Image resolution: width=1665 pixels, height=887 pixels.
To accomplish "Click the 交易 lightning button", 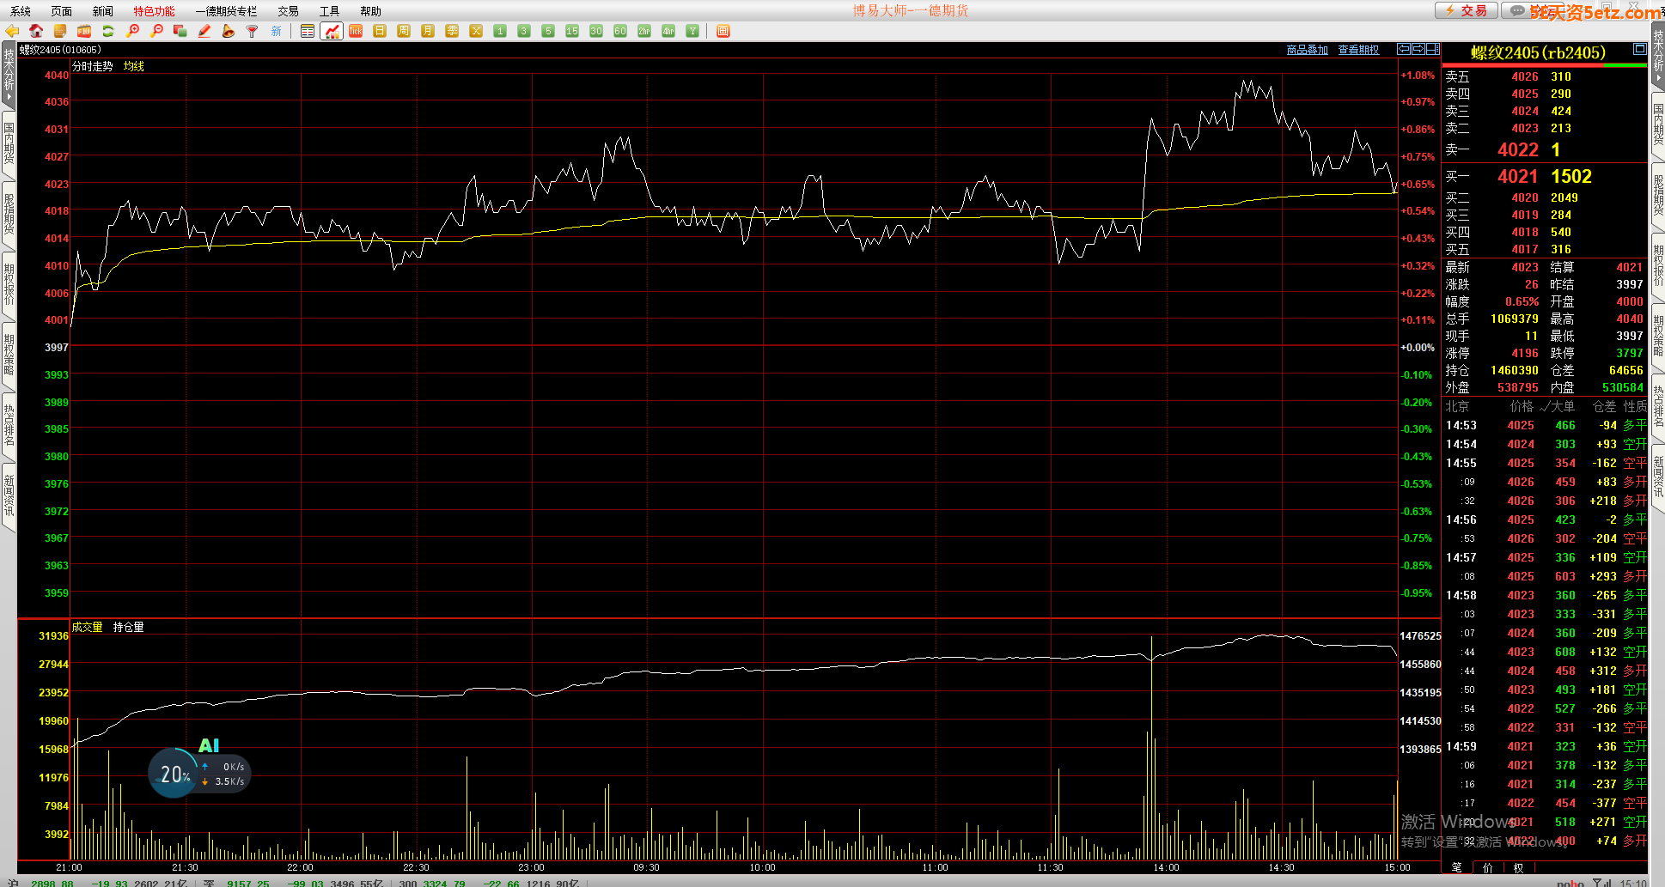I will click(x=1467, y=10).
